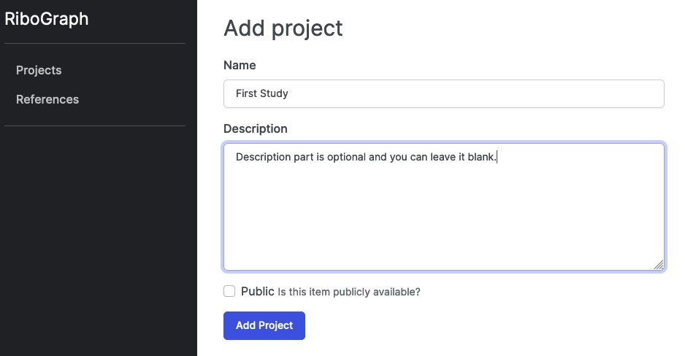Go to Projects in the sidebar

click(39, 70)
